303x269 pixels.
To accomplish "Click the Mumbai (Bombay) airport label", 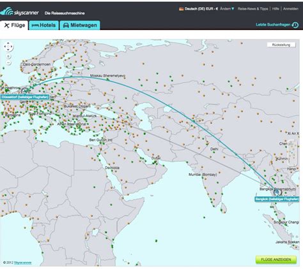I will (203, 175).
